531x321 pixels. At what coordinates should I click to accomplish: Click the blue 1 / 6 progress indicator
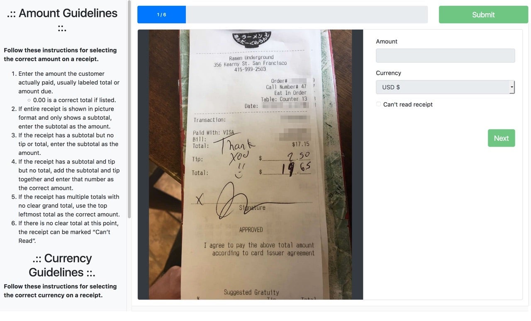[161, 14]
